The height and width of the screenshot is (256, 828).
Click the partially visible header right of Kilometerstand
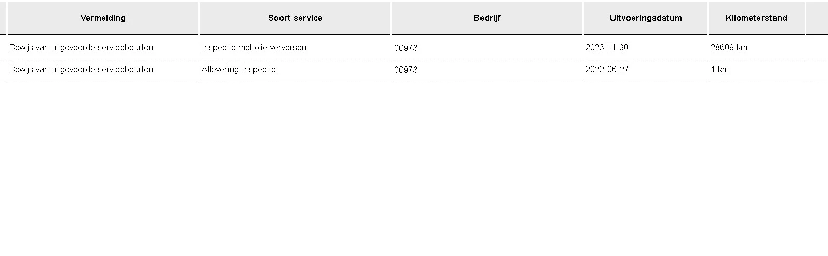click(x=817, y=18)
